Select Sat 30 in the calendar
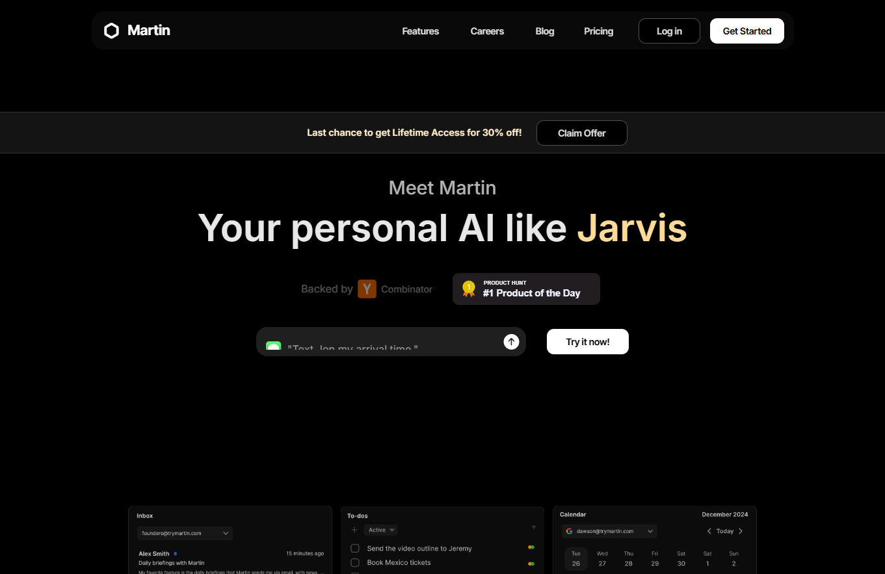The height and width of the screenshot is (574, 885). 681,559
